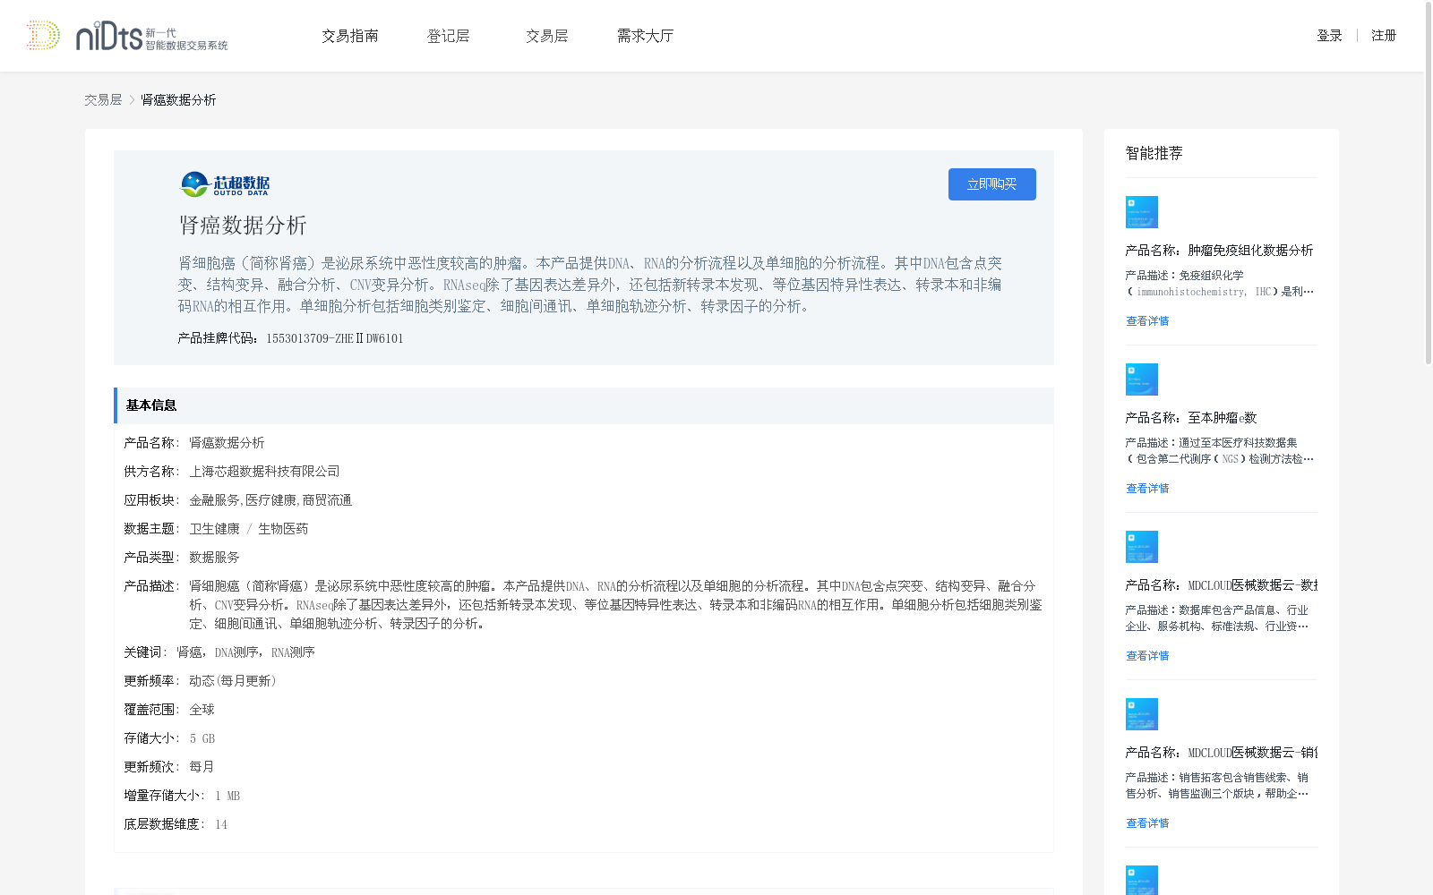Click 卫生健康 / 生物医药 data theme value
This screenshot has height=895, width=1433.
click(x=249, y=529)
